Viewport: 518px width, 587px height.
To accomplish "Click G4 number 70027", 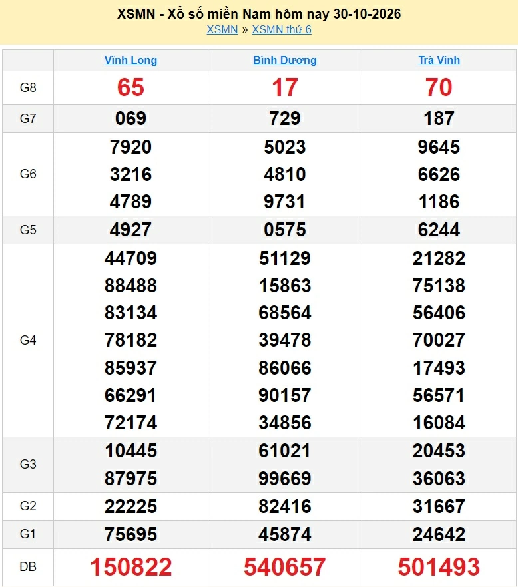I will pyautogui.click(x=439, y=340).
